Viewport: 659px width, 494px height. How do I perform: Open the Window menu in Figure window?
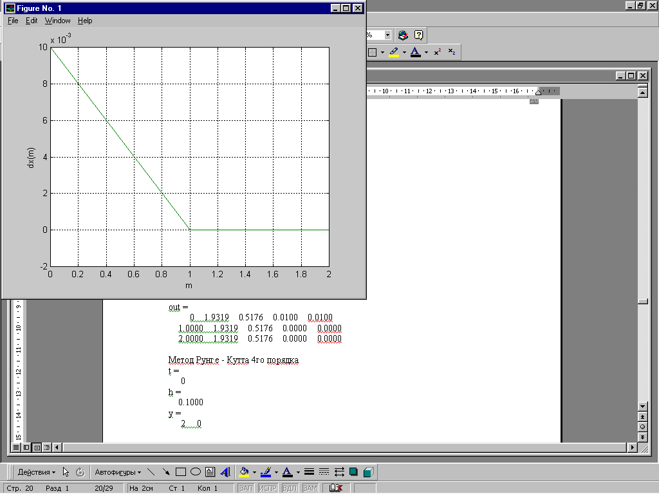click(x=58, y=21)
